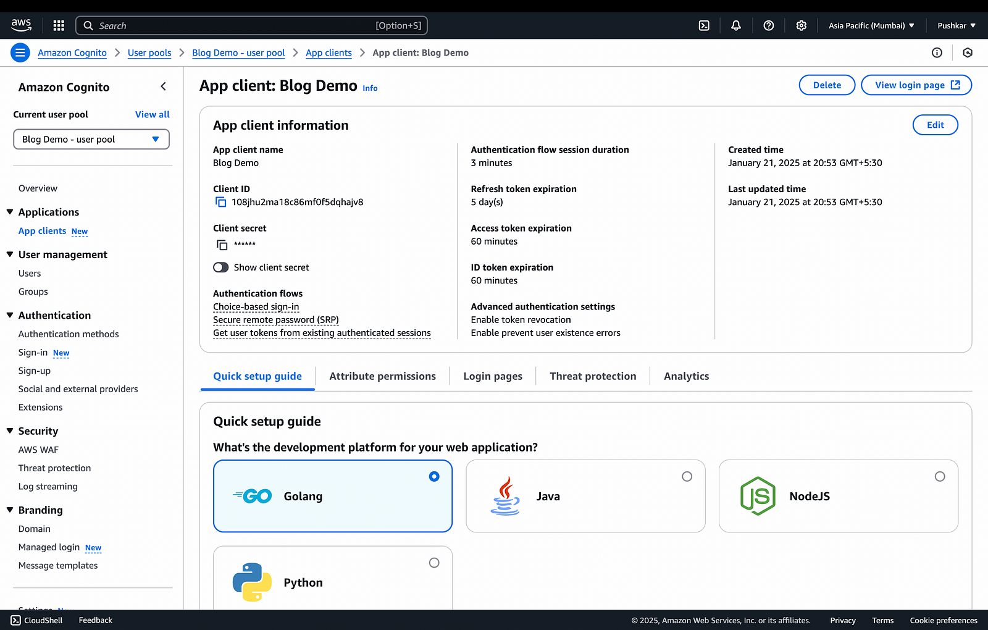988x630 pixels.
Task: Open CloudShell from the top bar icon
Action: pos(704,25)
